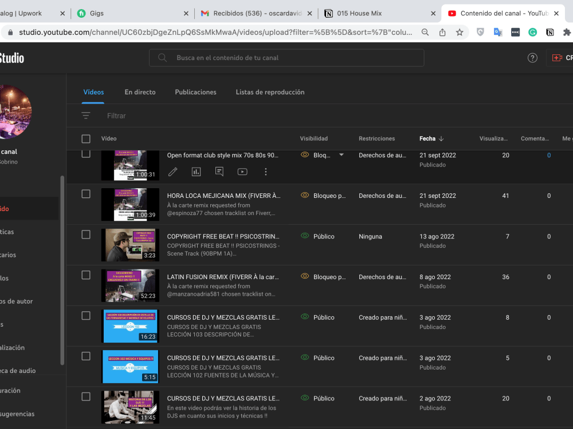Select all videos with header checkbox
This screenshot has height=429, width=573.
tap(86, 138)
